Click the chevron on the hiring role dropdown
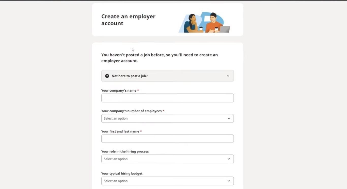 click(x=228, y=159)
